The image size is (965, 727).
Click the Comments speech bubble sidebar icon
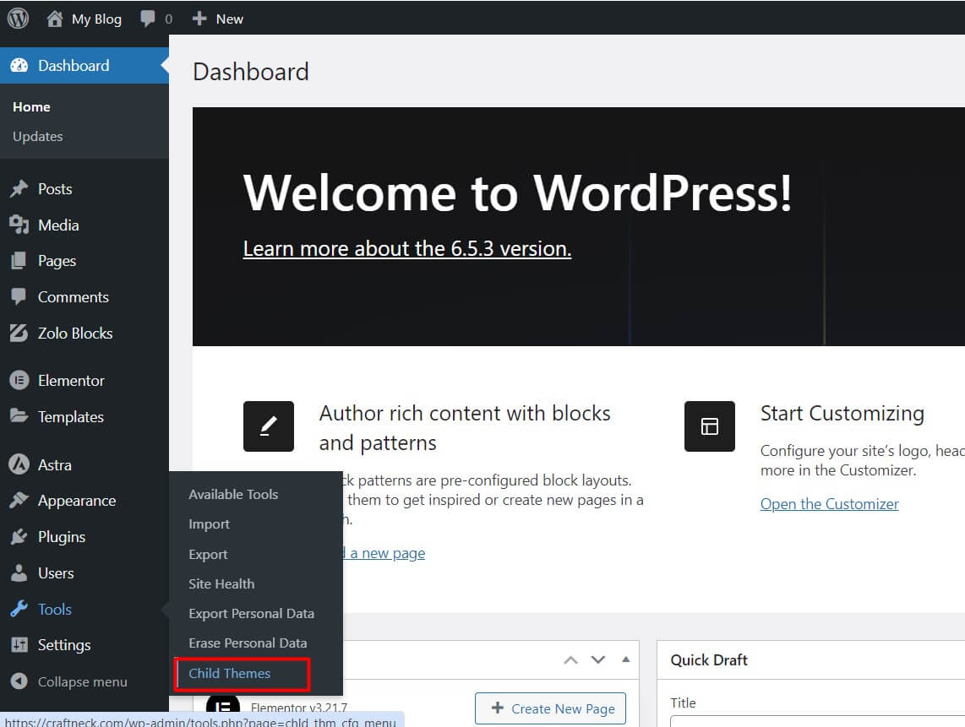click(x=19, y=296)
